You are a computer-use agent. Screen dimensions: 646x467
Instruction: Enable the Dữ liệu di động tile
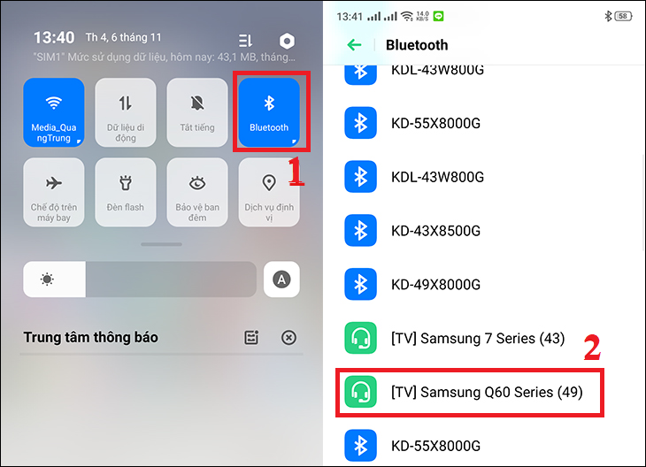tap(126, 112)
